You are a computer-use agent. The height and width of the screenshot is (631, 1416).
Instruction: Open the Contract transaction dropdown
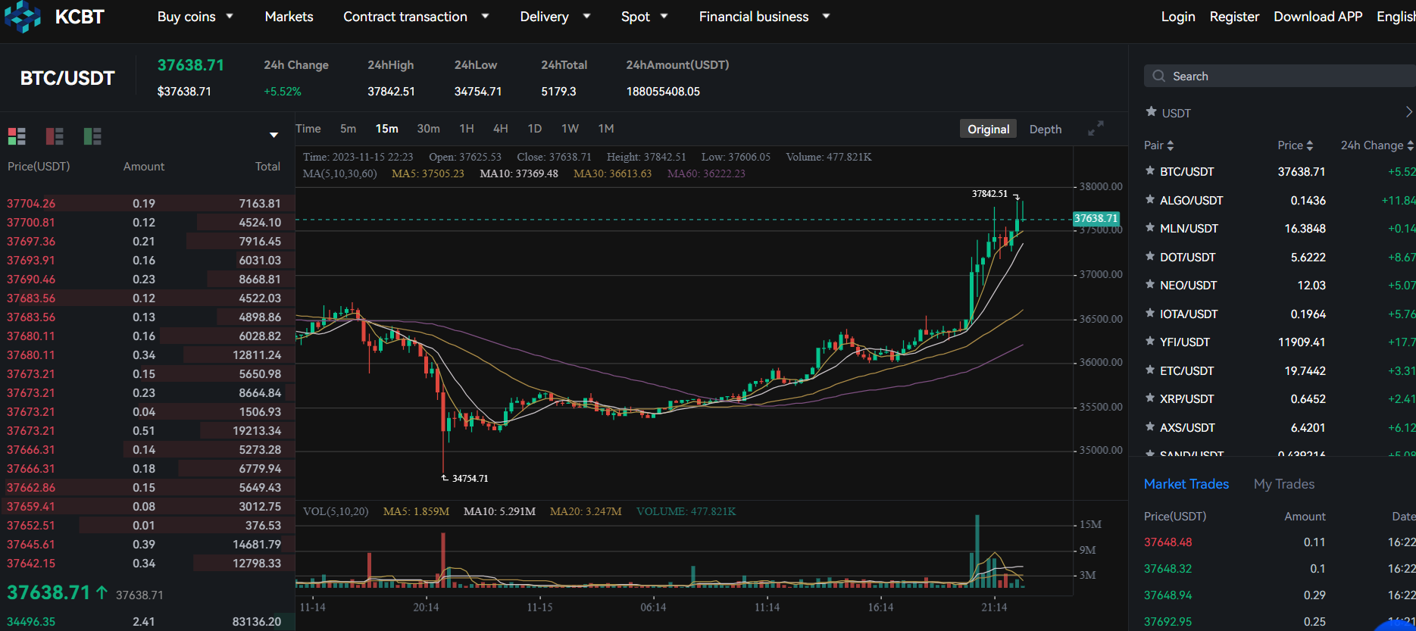416,17
